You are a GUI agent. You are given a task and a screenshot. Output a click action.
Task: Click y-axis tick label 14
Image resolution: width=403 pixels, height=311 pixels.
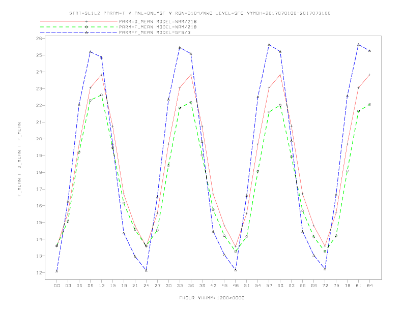[39, 239]
